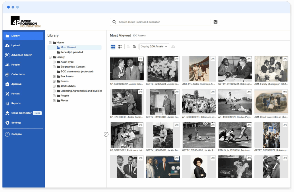Open thumbnail GETTY_52395933_Jackie Ro...

163,69
